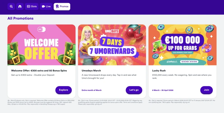Open the €100 000 Up For Grabs banner

click(182, 45)
